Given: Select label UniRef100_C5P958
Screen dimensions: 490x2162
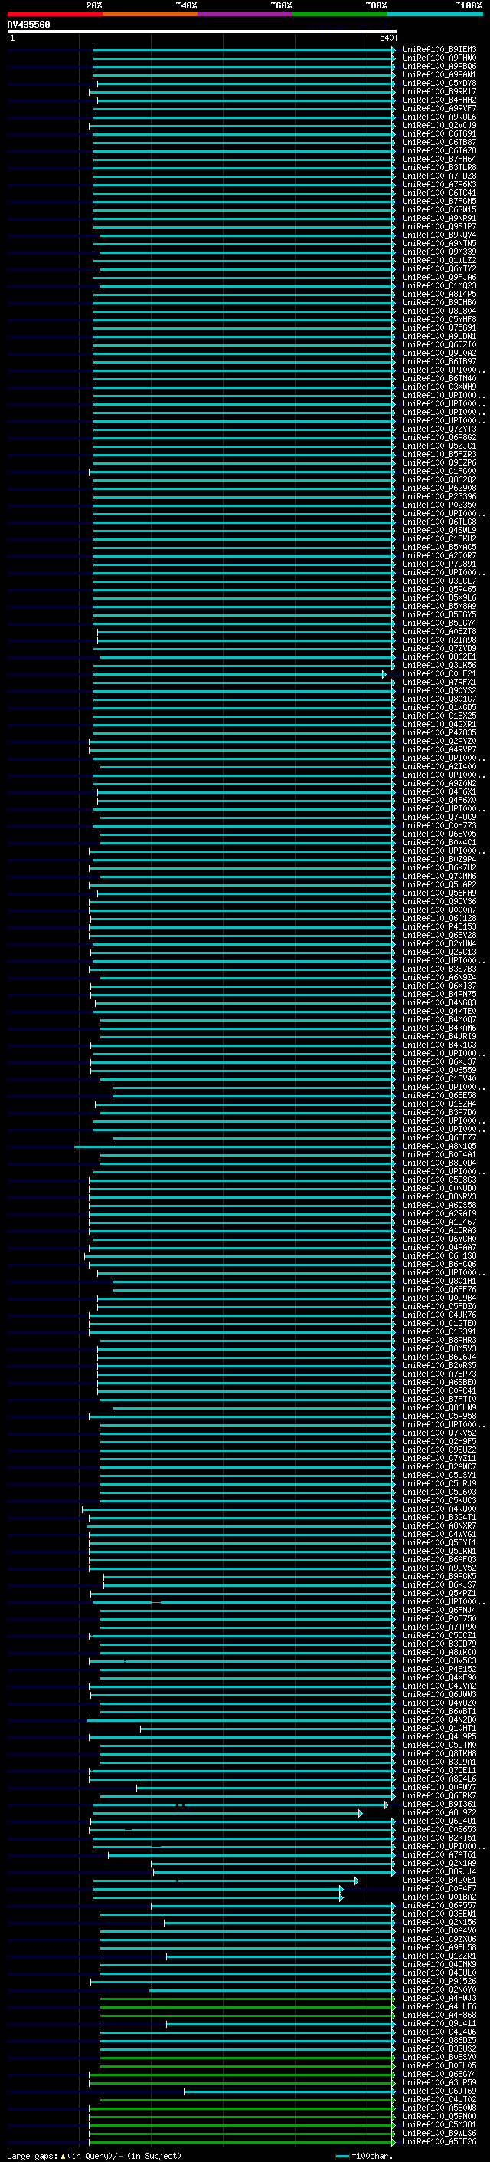Looking at the screenshot, I should click(439, 1416).
